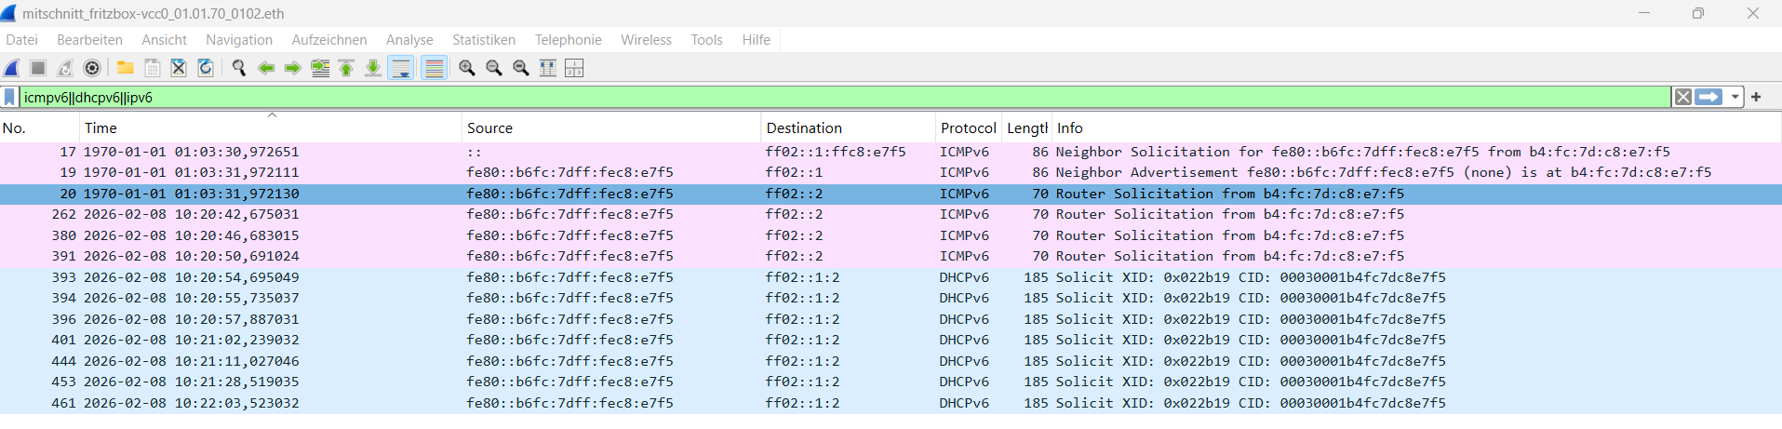
Task: Select packet 20 Router Solicitation row
Action: click(x=891, y=194)
